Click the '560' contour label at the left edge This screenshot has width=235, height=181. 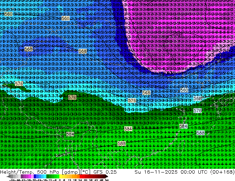9,14
